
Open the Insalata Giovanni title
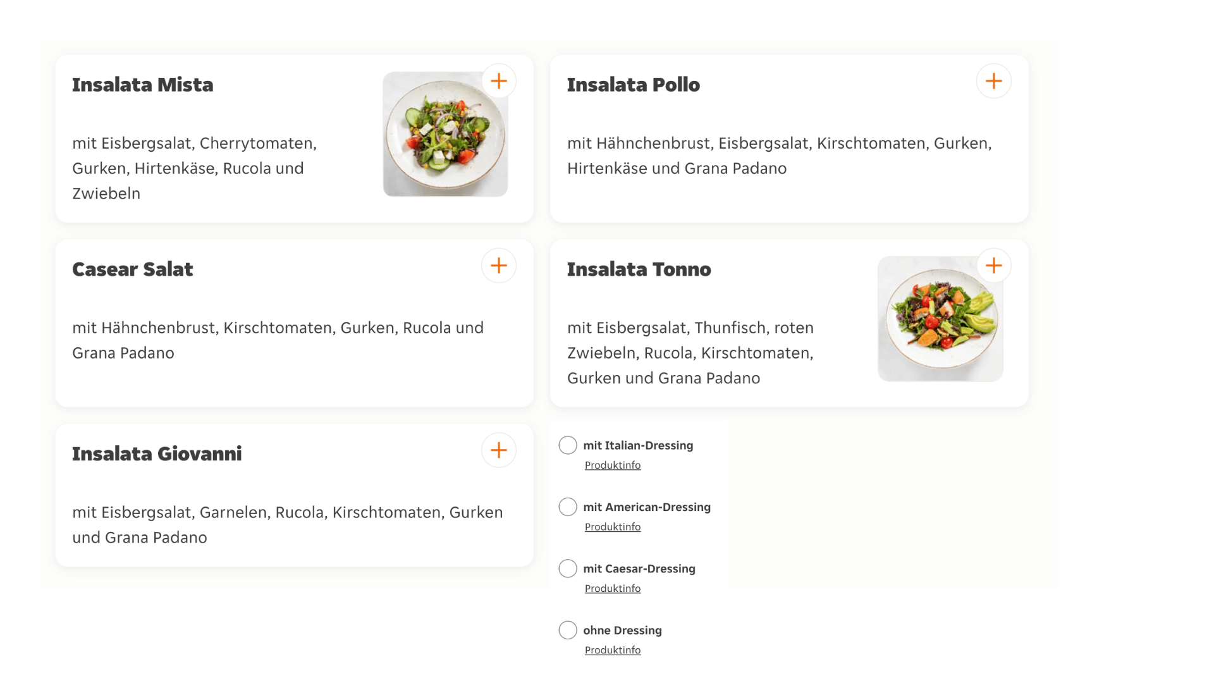157,454
